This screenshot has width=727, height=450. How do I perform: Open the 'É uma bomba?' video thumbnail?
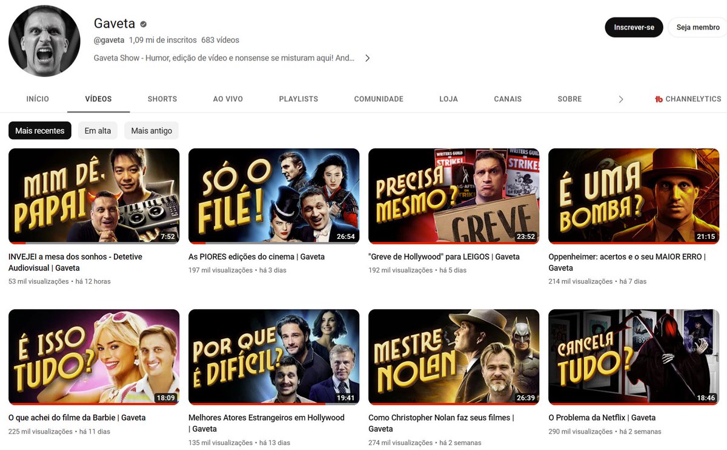(634, 196)
